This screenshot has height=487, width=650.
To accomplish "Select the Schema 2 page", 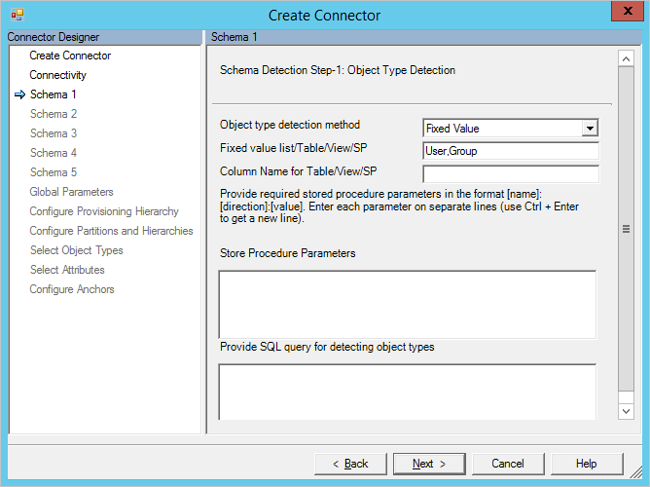I will click(x=54, y=114).
